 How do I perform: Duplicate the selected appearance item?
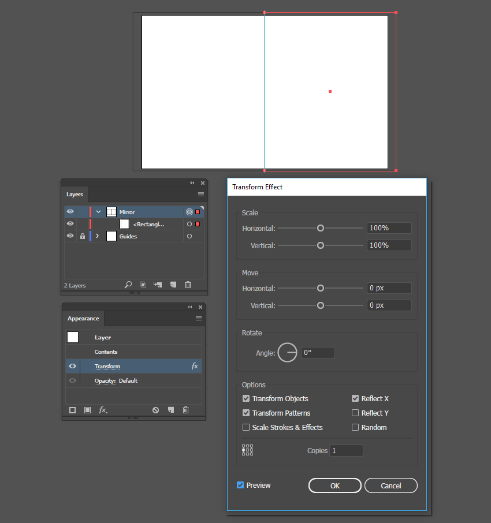point(170,410)
